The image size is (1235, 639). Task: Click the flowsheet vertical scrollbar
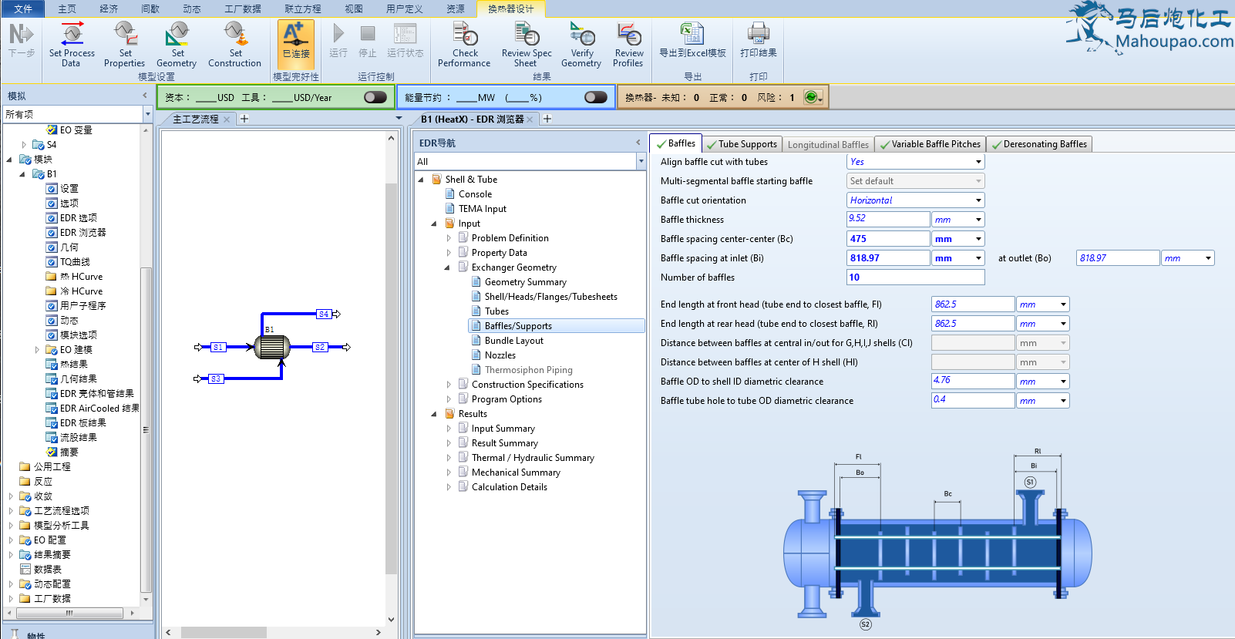tap(391, 378)
